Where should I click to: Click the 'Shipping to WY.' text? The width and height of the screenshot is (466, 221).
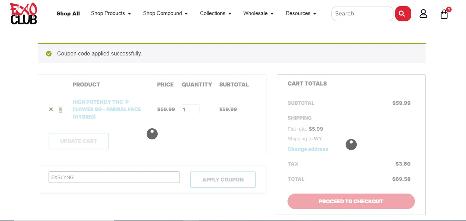[305, 139]
